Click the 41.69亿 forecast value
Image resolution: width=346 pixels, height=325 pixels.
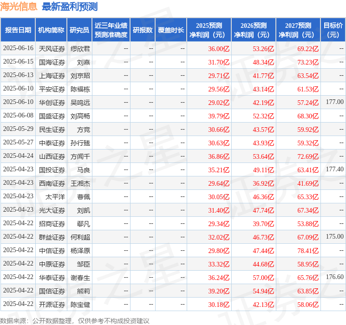click(308, 183)
